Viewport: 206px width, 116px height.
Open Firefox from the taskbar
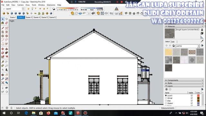point(48,113)
